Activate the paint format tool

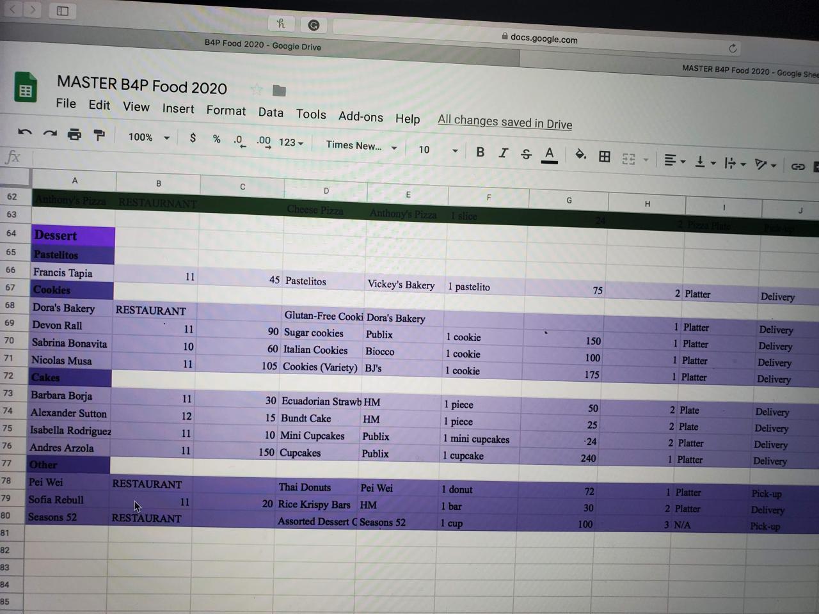coord(99,135)
